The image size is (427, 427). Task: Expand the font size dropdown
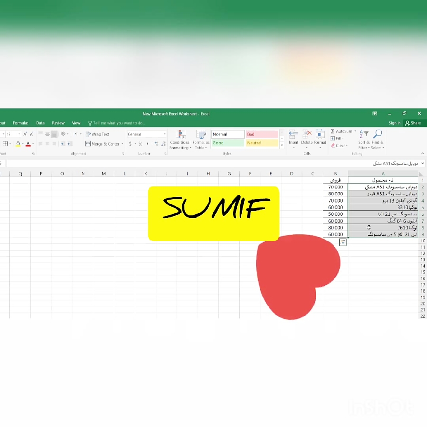(19, 135)
